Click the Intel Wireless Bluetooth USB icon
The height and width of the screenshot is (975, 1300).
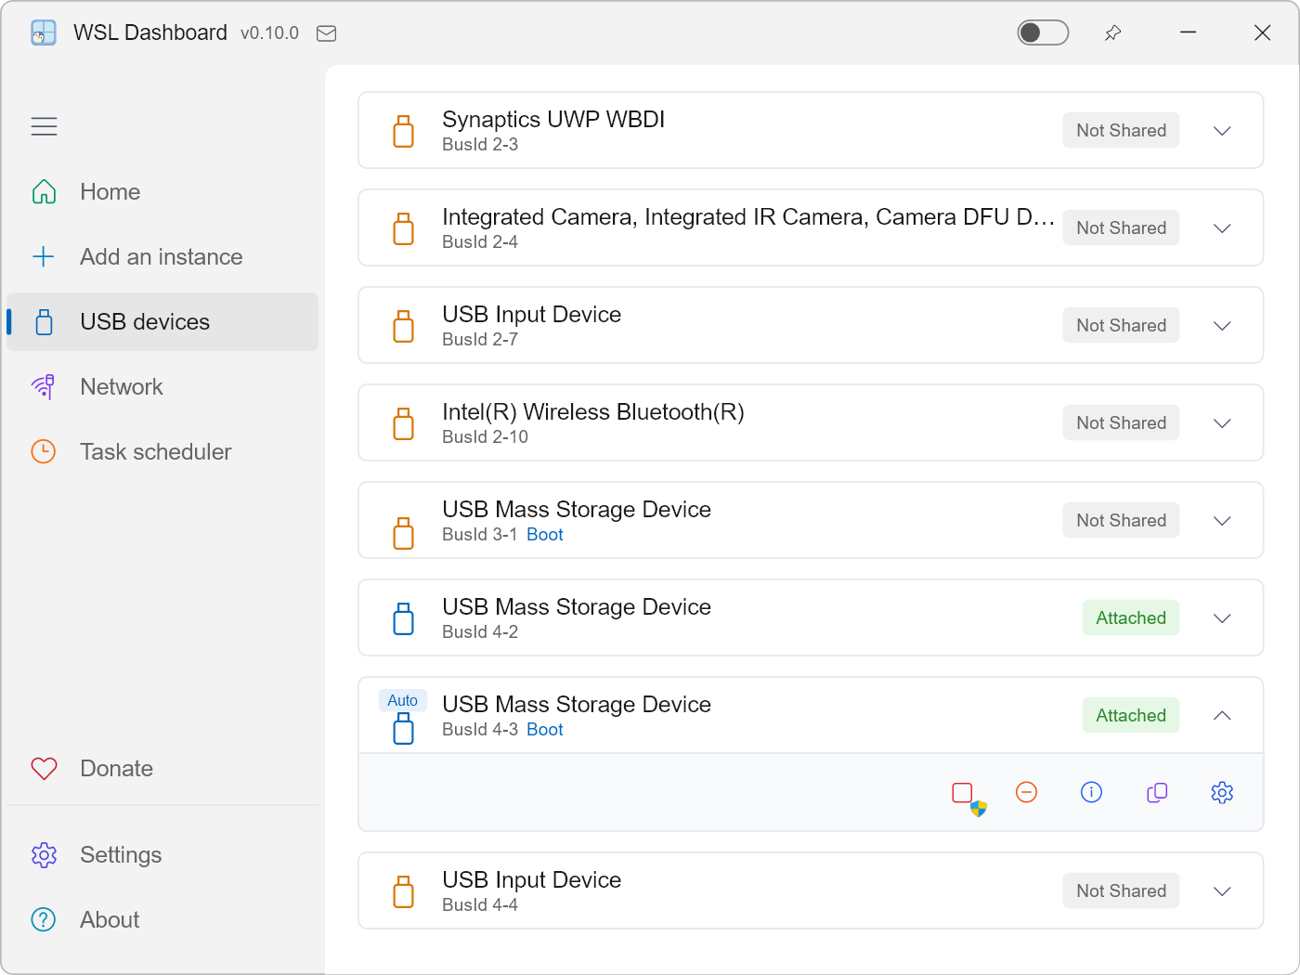click(403, 423)
